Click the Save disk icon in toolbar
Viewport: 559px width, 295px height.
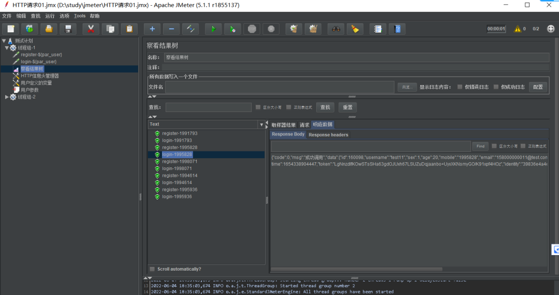pos(68,29)
